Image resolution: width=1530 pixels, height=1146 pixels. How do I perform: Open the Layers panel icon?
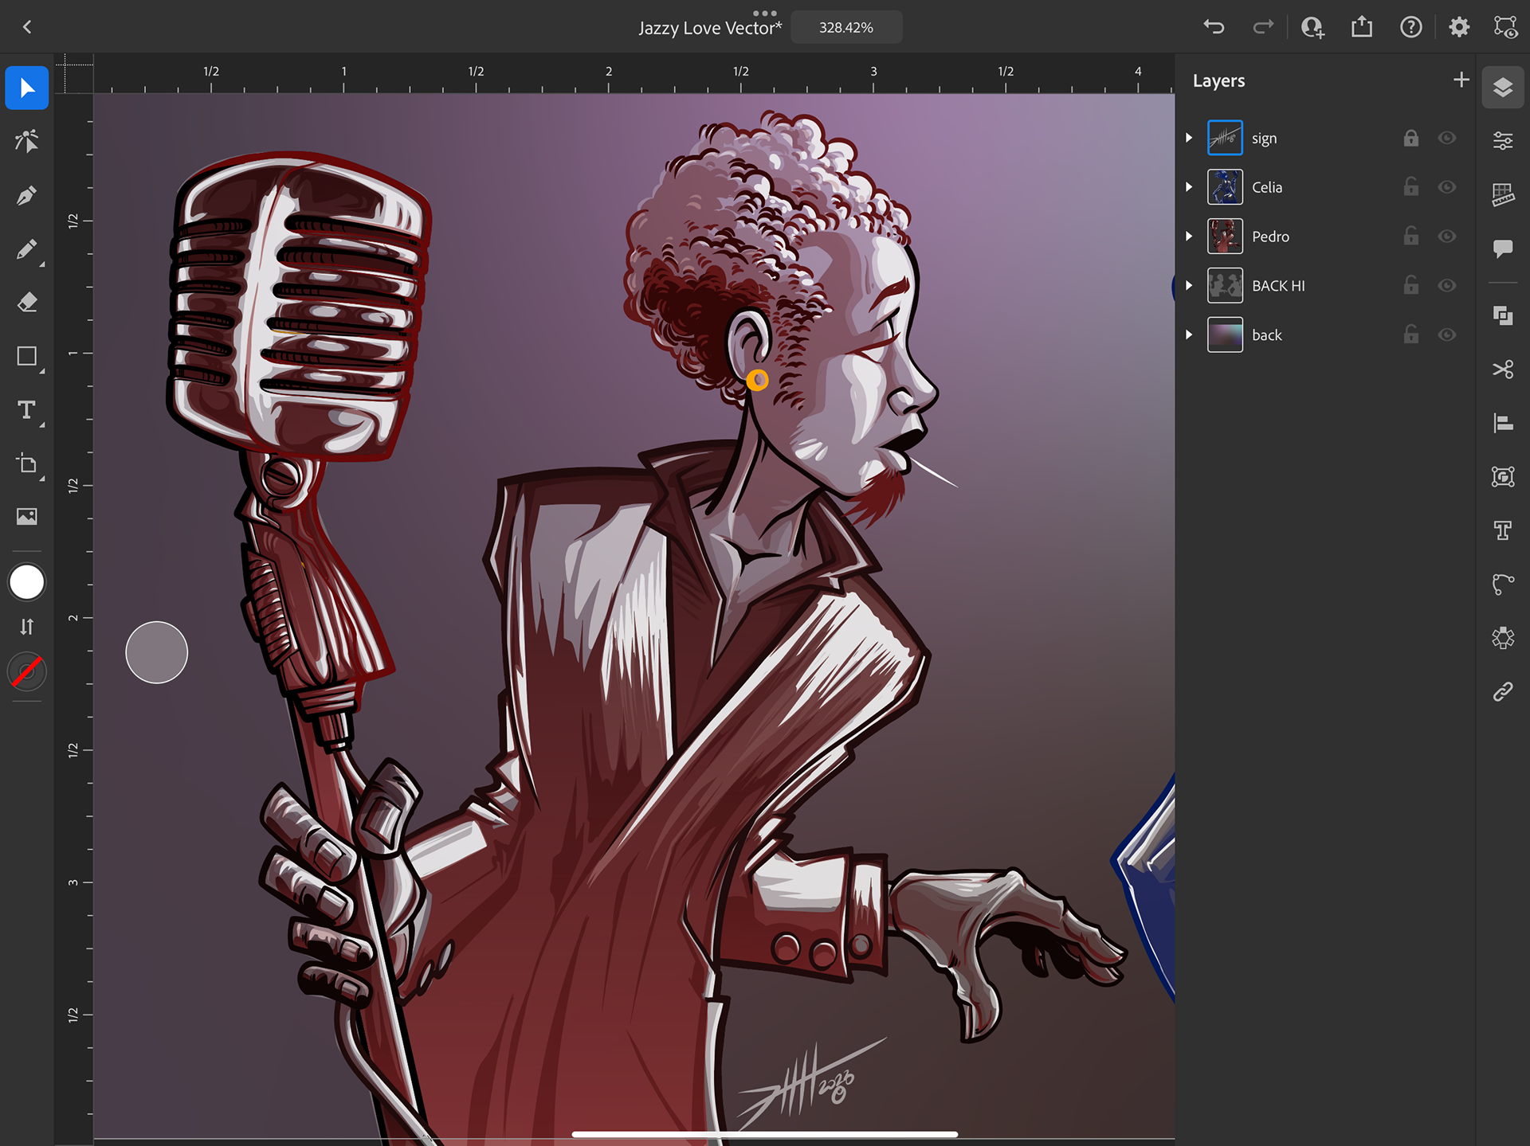[1503, 88]
